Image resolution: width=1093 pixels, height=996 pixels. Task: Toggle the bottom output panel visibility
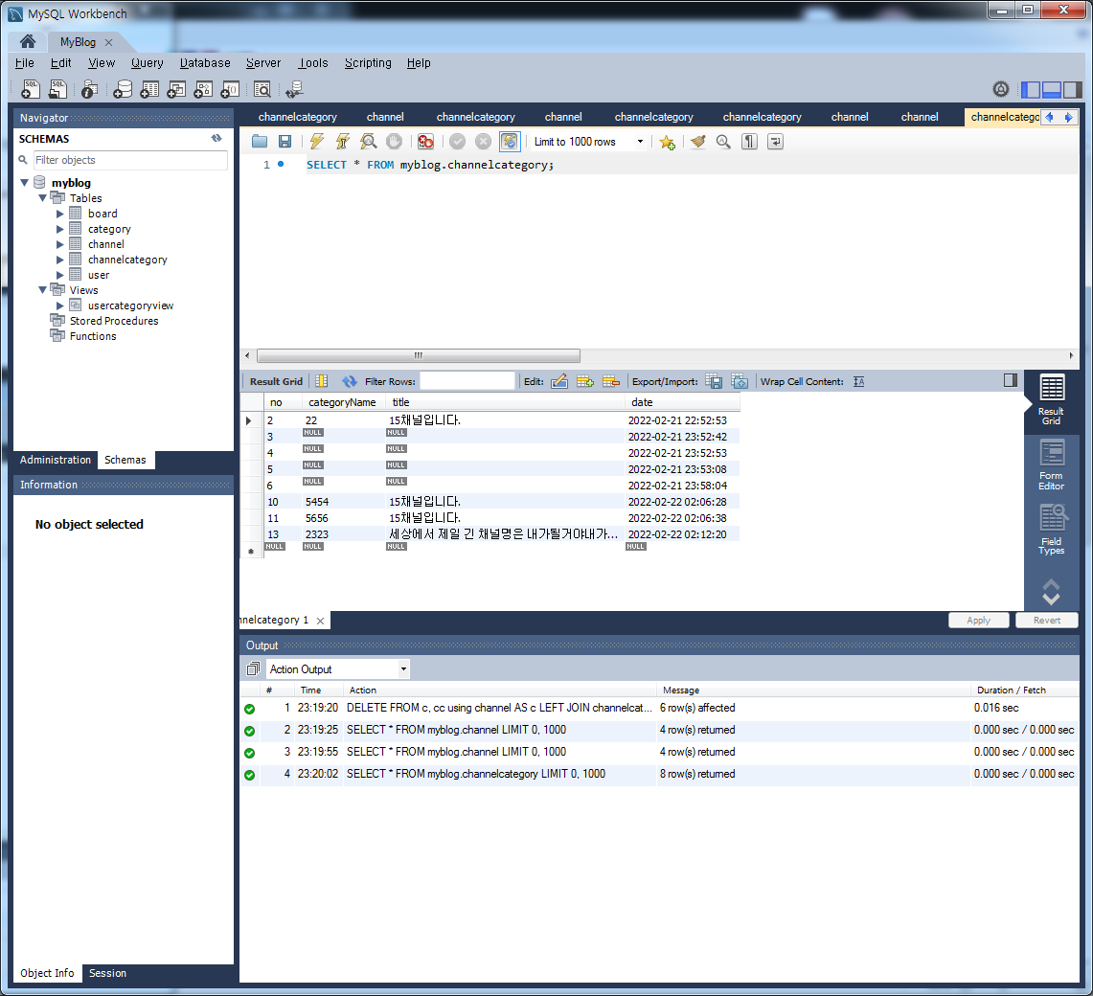[1051, 89]
